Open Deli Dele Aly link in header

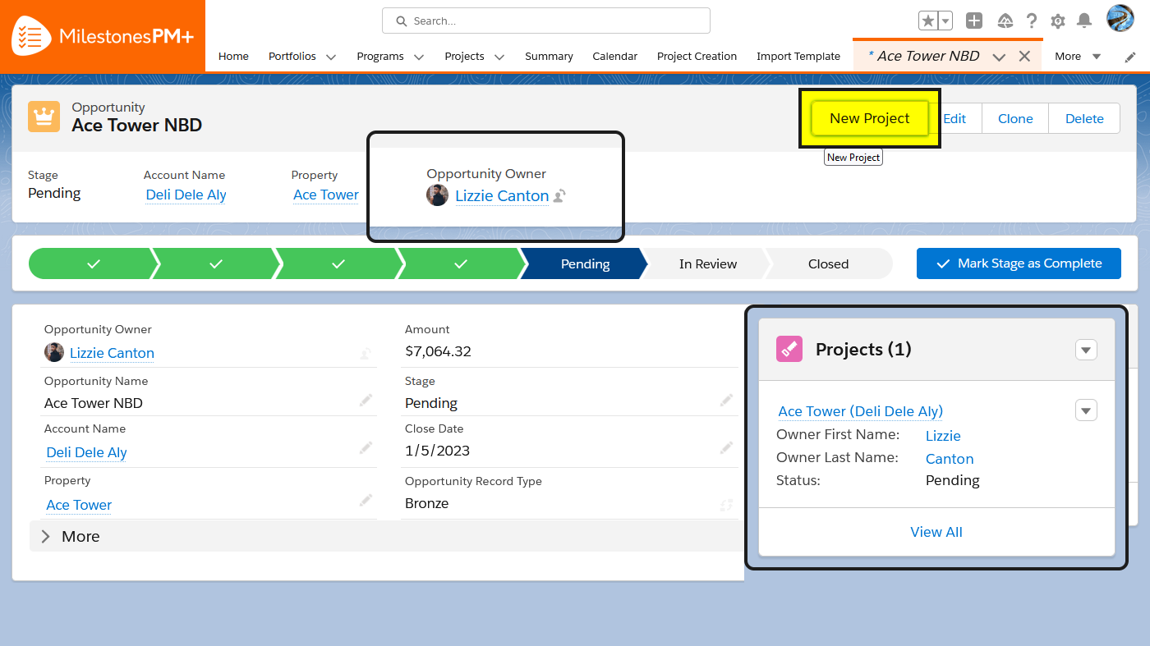click(x=186, y=195)
